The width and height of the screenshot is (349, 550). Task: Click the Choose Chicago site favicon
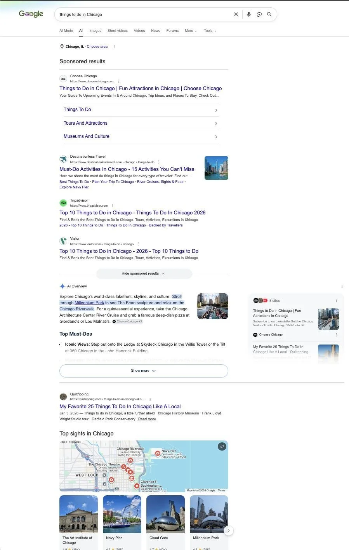[63, 78]
